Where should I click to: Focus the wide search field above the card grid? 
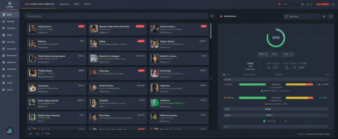point(116,16)
